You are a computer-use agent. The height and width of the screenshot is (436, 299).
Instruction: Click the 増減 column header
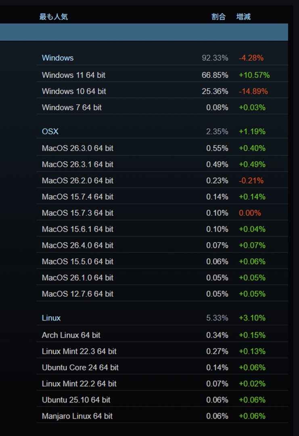click(243, 17)
